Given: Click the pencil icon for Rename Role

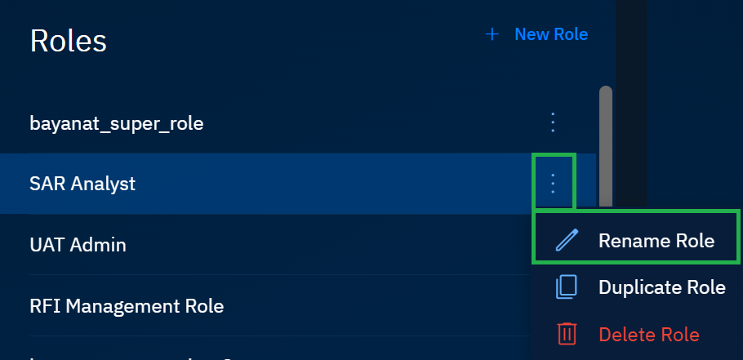Looking at the screenshot, I should pos(567,240).
